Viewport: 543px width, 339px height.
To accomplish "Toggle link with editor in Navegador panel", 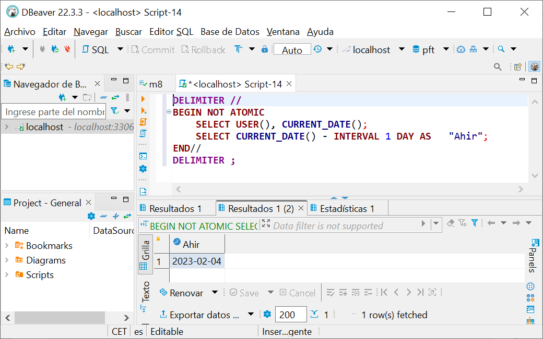I will pyautogui.click(x=115, y=97).
